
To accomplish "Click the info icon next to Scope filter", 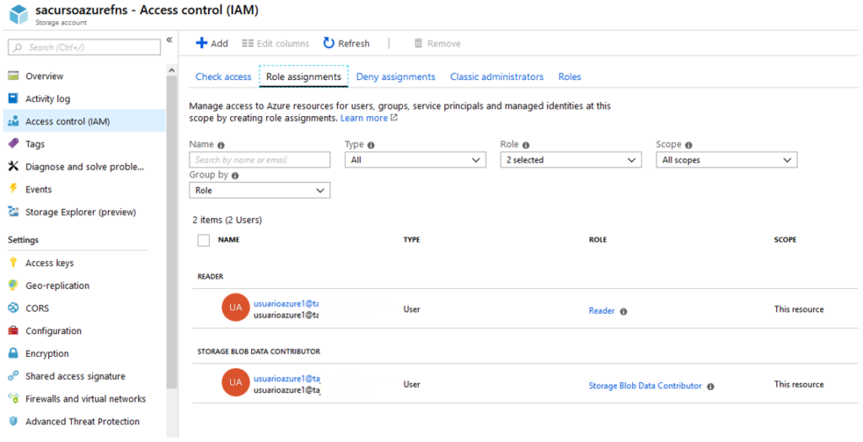I will click(689, 145).
